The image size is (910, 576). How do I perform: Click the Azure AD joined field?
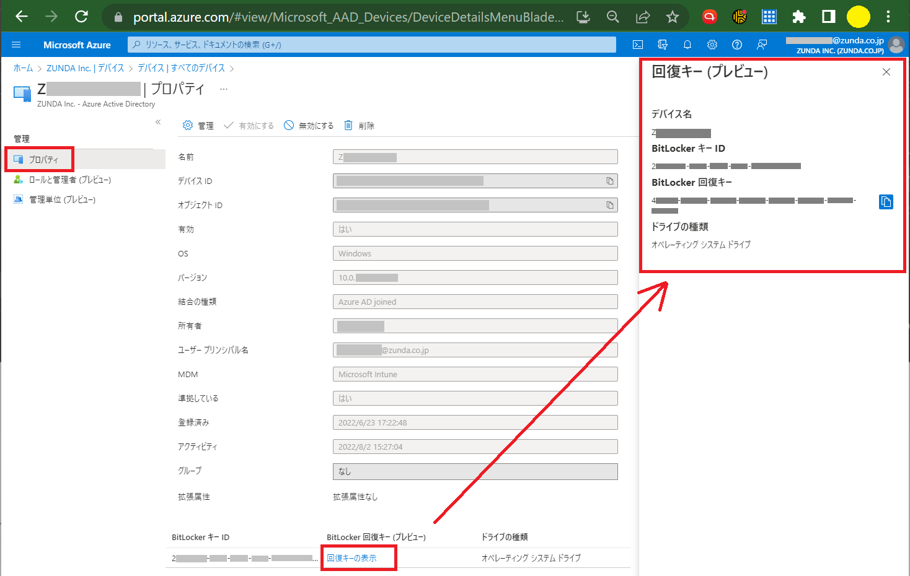pos(475,302)
